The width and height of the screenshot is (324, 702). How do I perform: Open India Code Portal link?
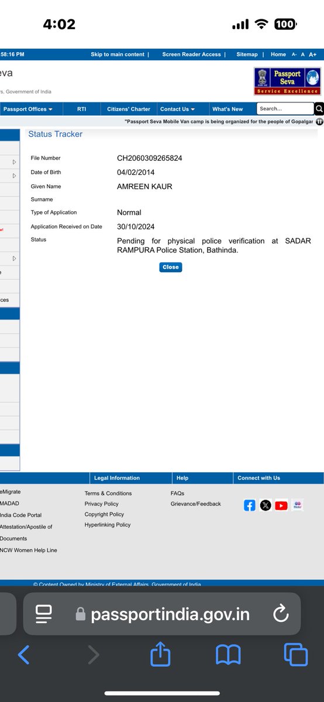pos(21,515)
